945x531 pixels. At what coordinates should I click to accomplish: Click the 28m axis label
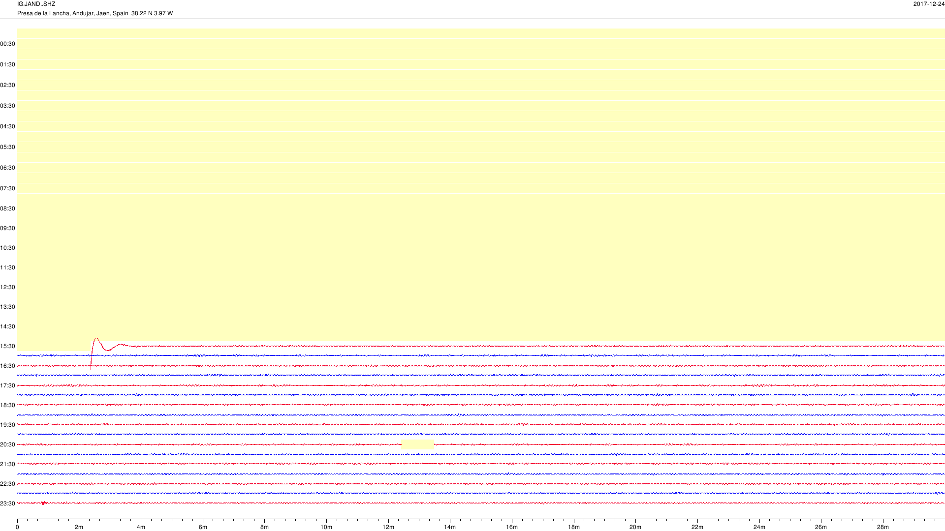[x=883, y=527]
